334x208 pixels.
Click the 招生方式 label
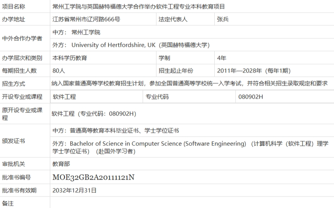pos(14,84)
